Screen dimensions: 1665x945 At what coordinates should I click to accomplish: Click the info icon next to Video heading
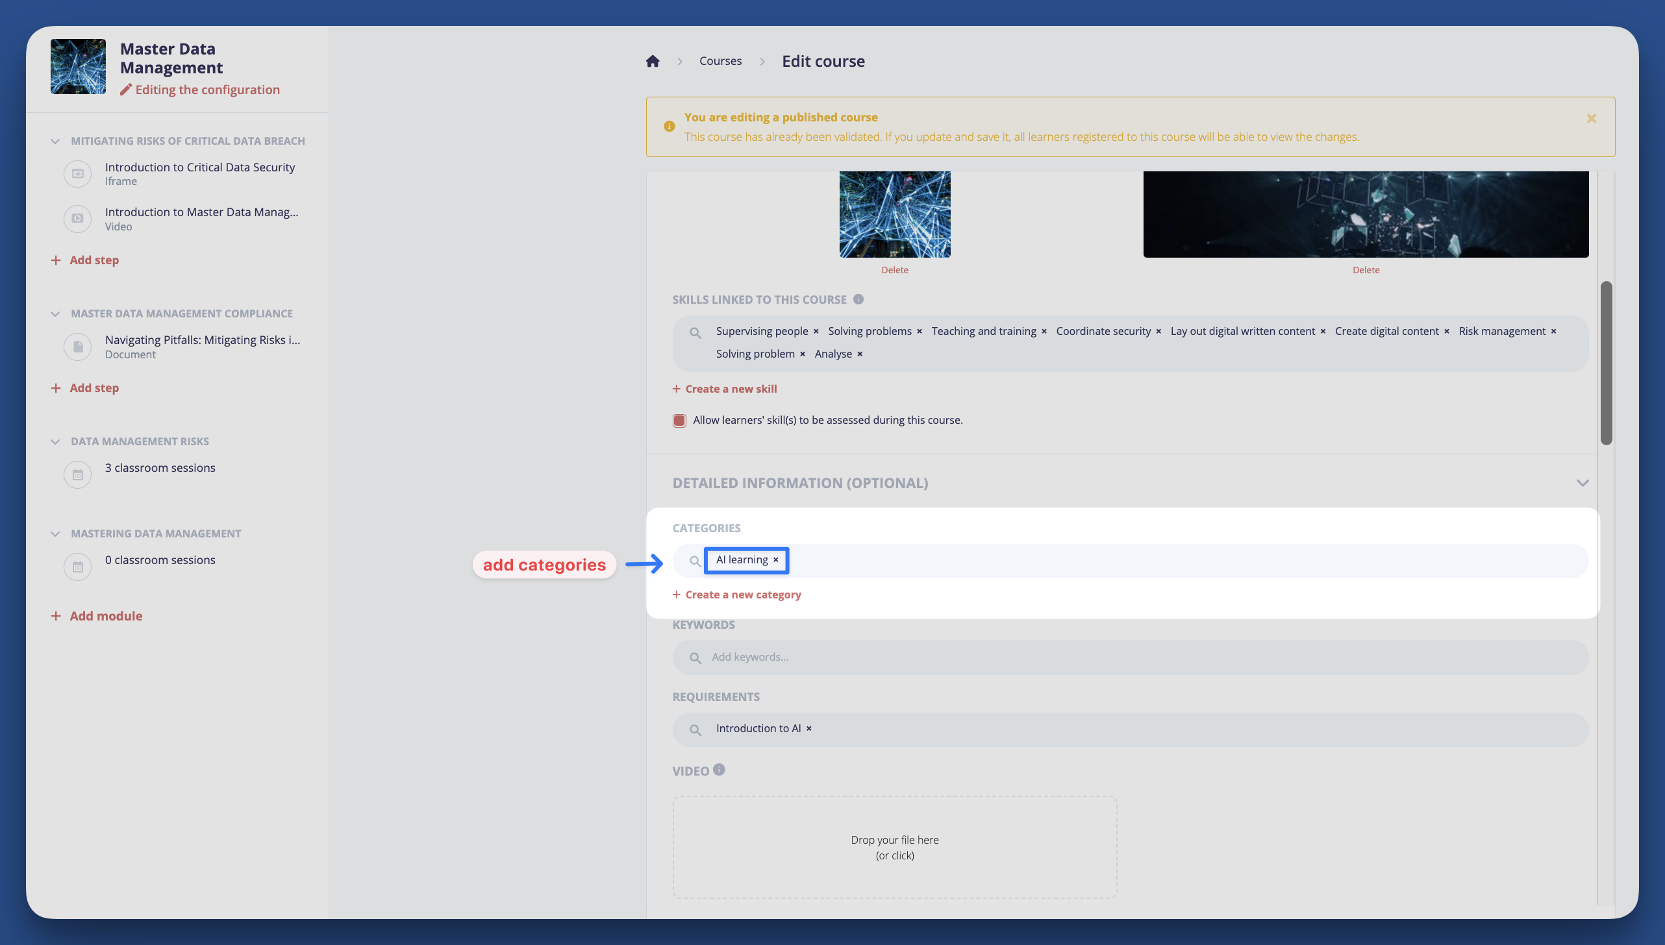719,770
